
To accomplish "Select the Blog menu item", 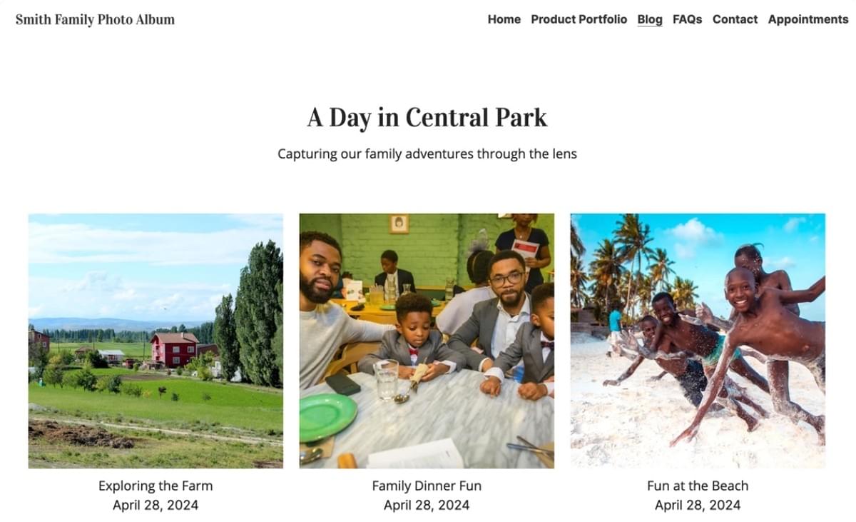I will click(649, 19).
